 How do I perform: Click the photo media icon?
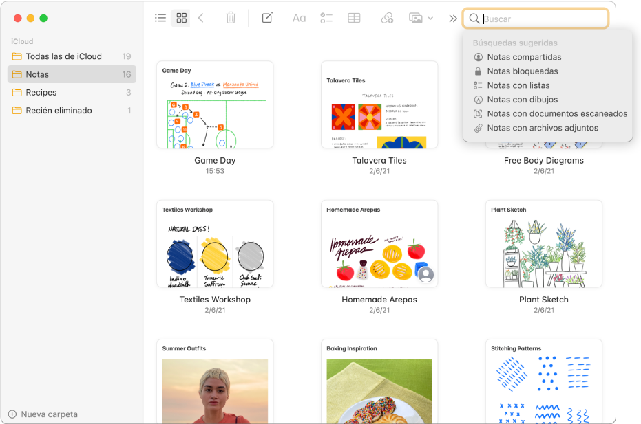tap(416, 18)
